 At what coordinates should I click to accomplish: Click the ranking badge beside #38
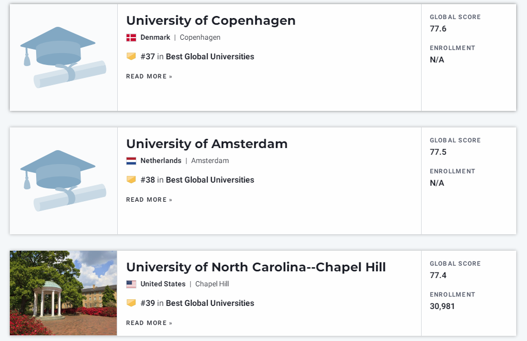coord(131,180)
